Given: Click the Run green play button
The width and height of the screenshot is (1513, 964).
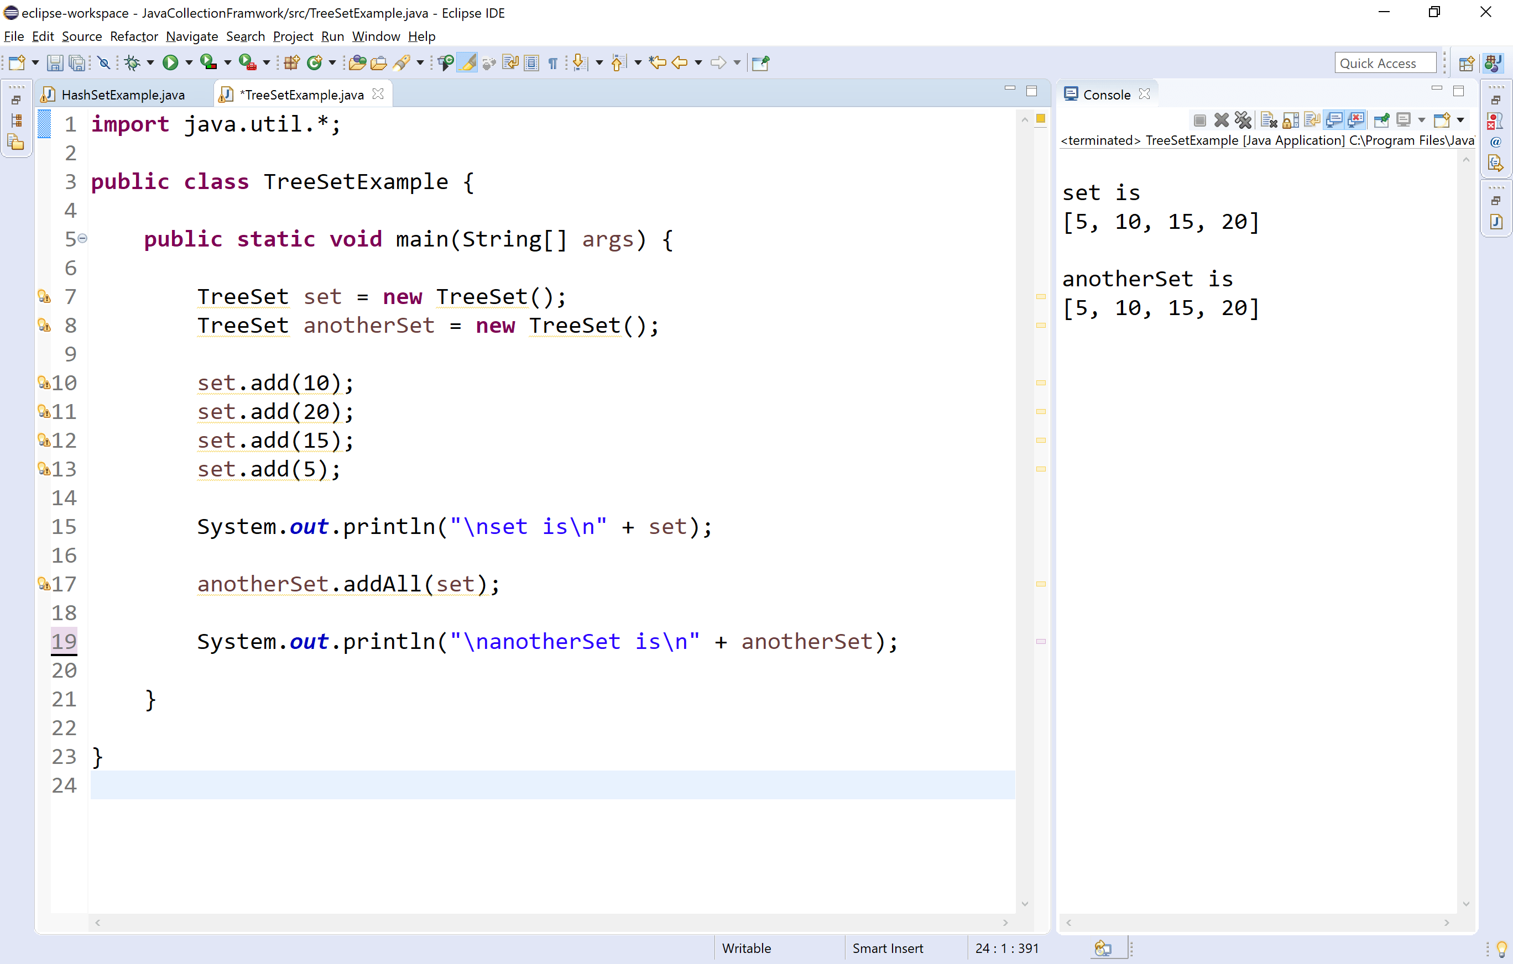Looking at the screenshot, I should [170, 63].
